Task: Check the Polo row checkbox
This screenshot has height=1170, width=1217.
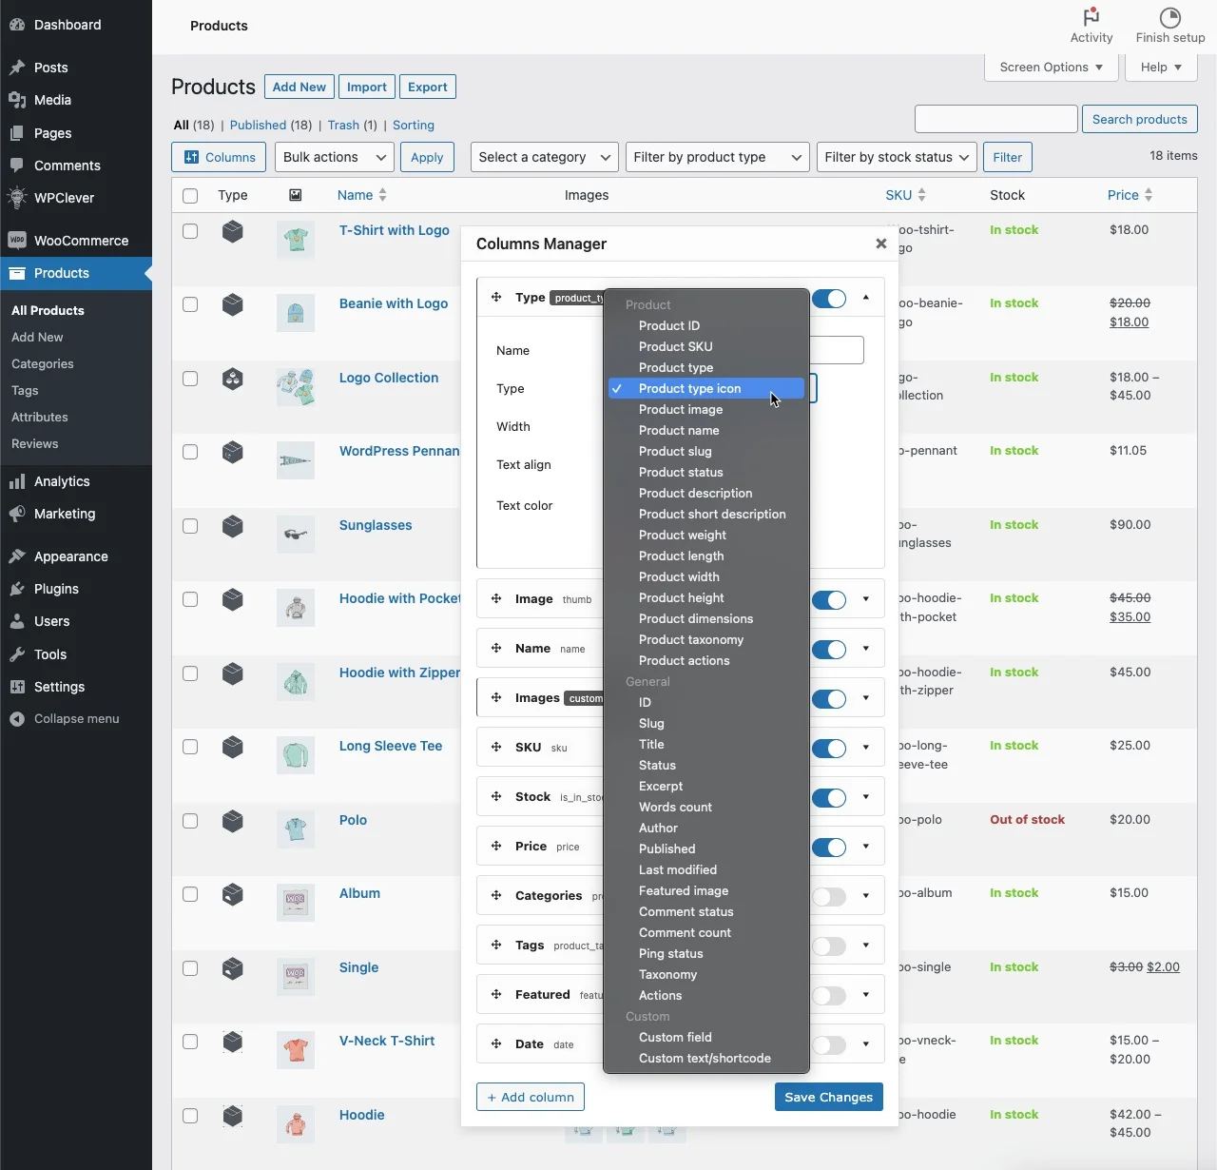Action: click(190, 821)
